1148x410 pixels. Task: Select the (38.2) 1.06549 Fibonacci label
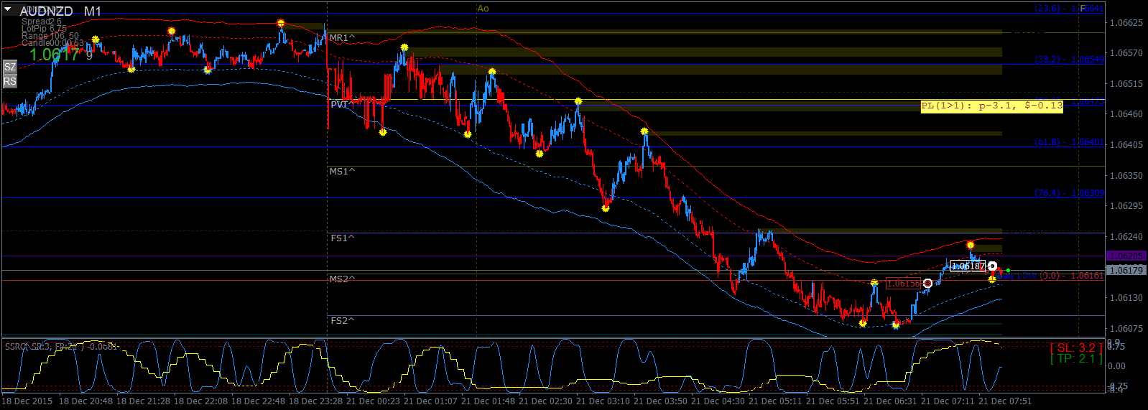1069,60
